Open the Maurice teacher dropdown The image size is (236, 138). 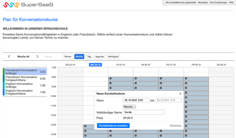tap(129, 107)
